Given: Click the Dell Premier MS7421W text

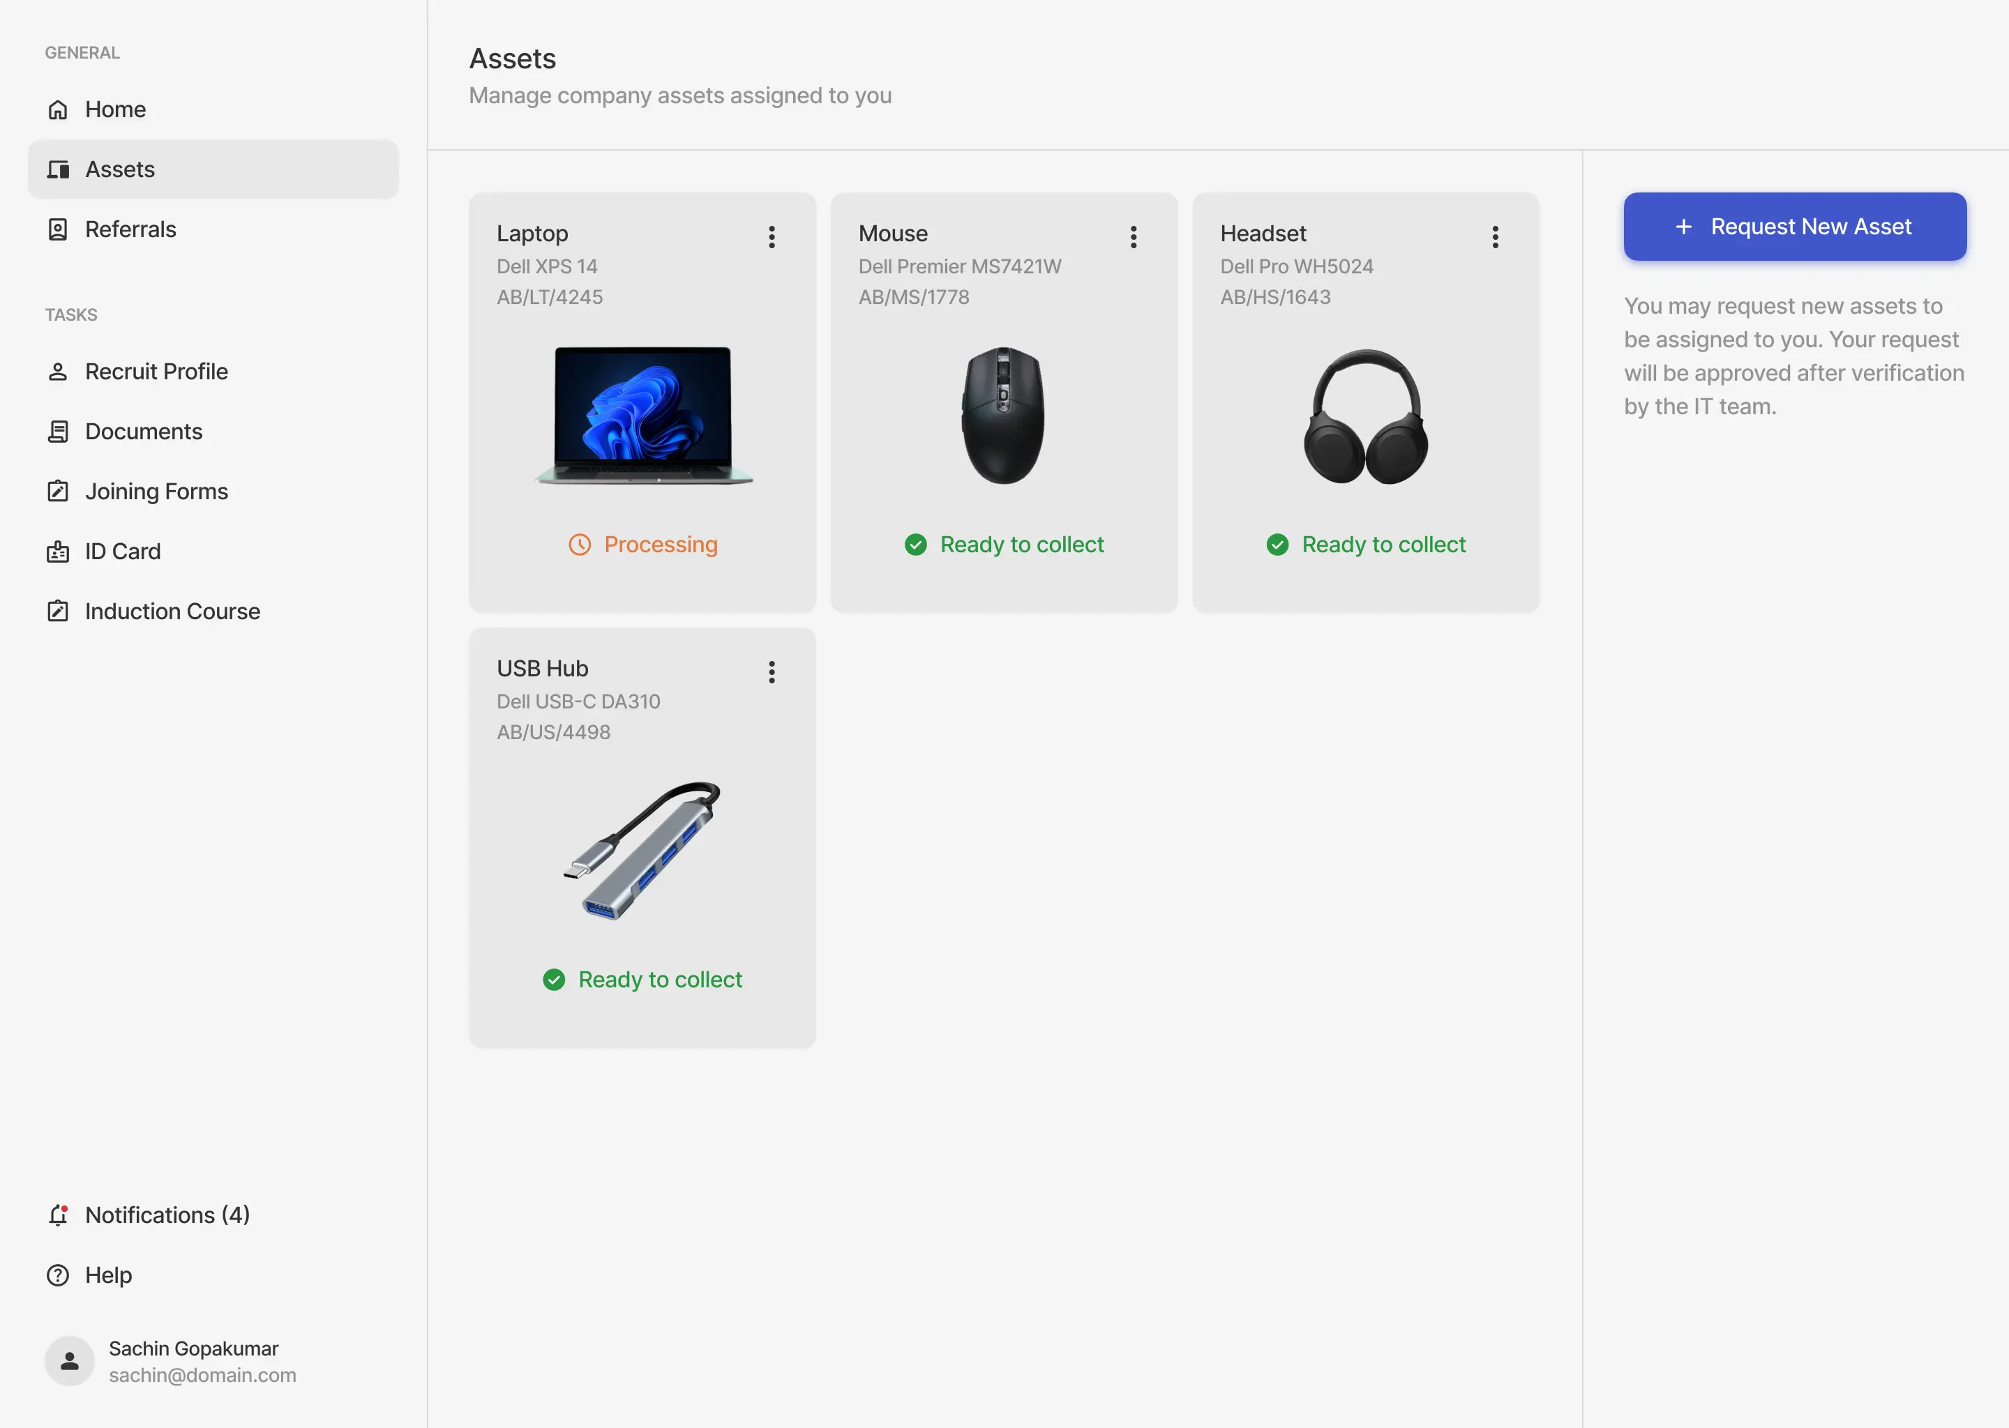Looking at the screenshot, I should 960,266.
